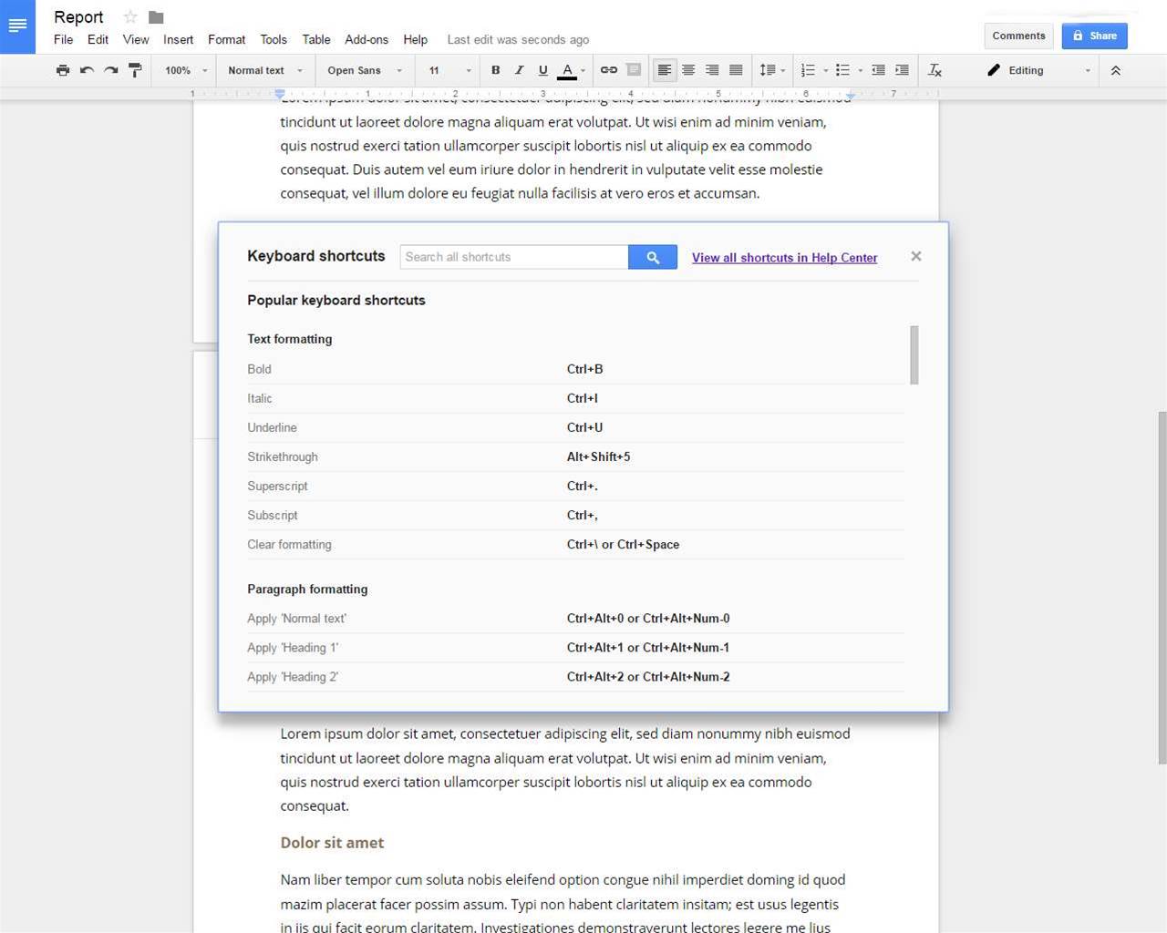
Task: Click the right indent ruler marker
Action: click(851, 95)
